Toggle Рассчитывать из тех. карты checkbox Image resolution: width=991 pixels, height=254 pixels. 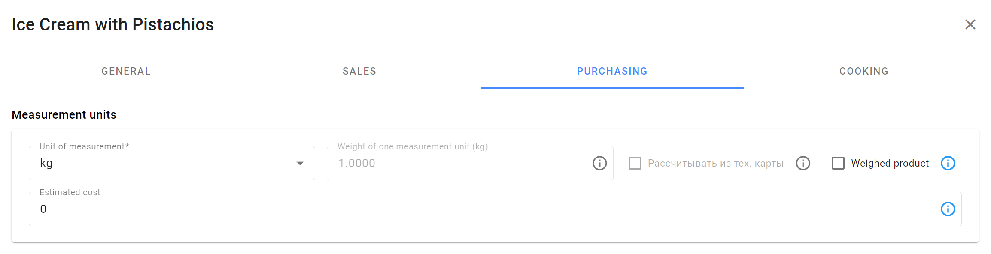tap(635, 163)
